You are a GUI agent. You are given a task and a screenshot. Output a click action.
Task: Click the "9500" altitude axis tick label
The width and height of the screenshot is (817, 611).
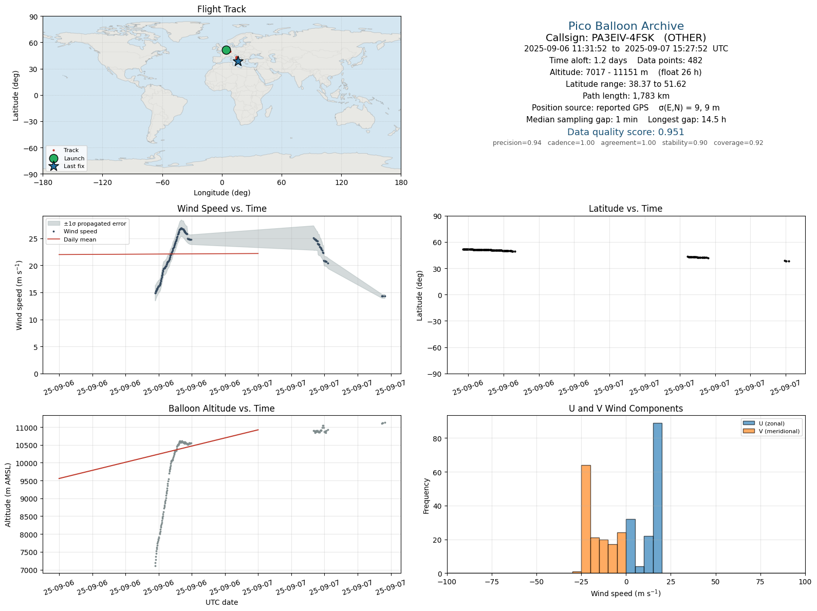pos(30,482)
